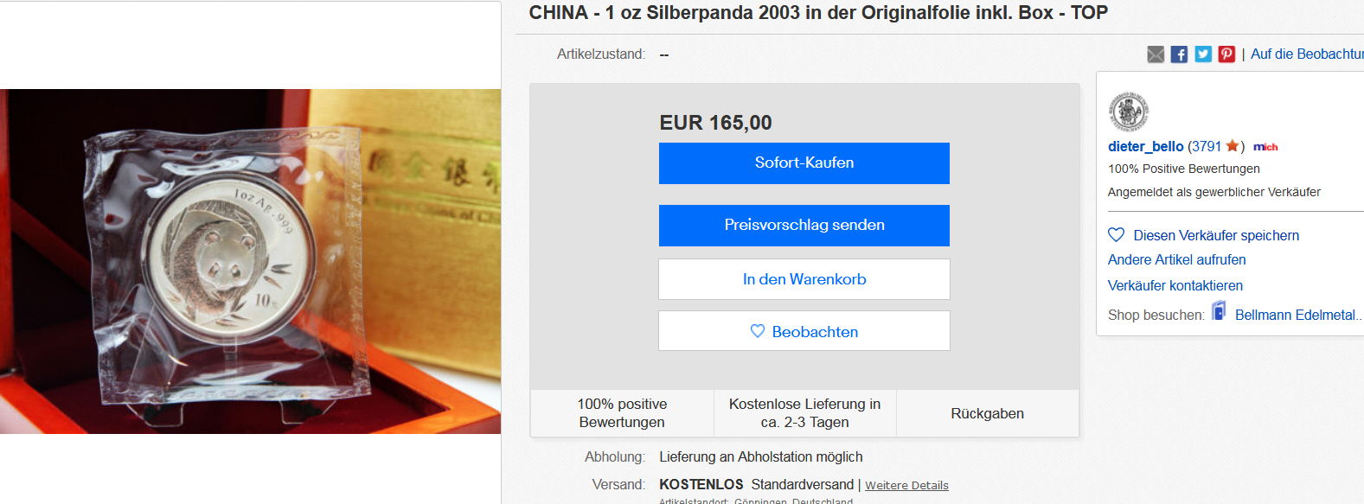
Task: Open the Bellmann Edelmetal shop link
Action: 1298,315
